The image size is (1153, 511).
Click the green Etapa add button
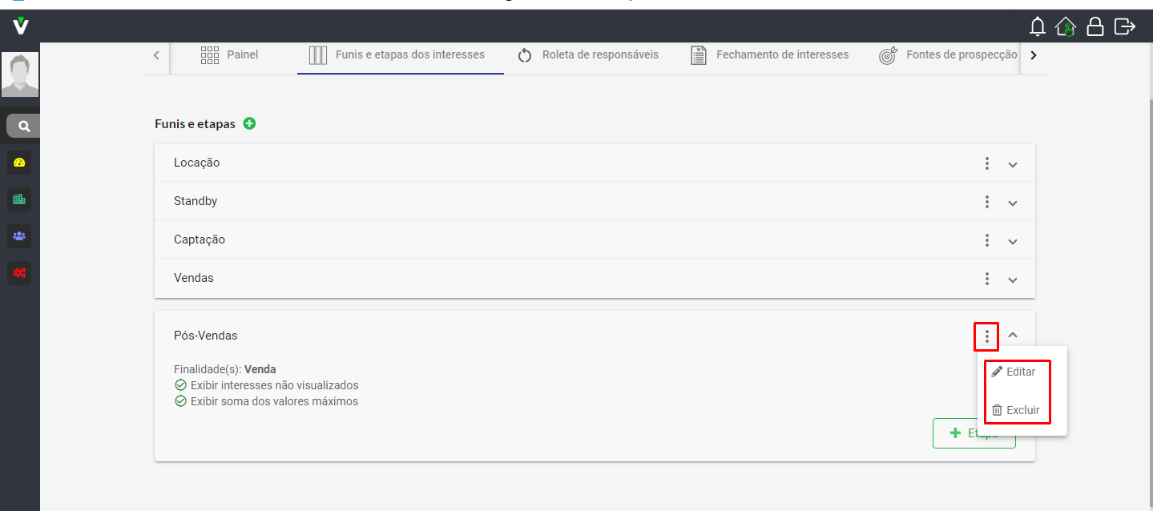click(974, 433)
